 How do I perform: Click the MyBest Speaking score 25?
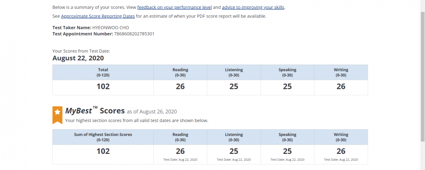pos(287,151)
